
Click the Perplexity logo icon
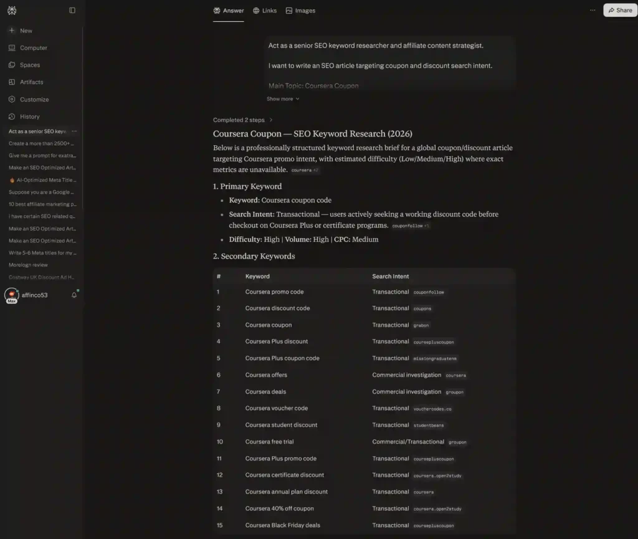(x=12, y=10)
